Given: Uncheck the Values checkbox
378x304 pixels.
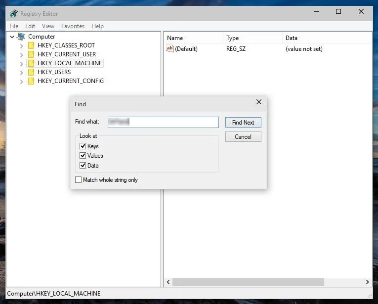Looking at the screenshot, I should (83, 156).
